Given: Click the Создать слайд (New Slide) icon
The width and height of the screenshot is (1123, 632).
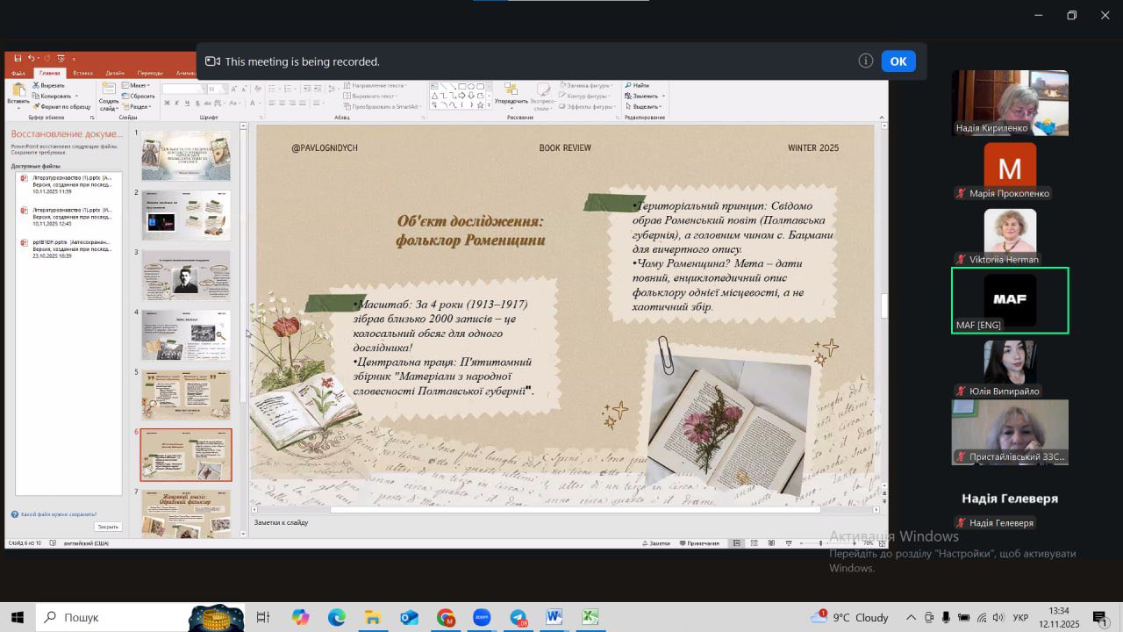Looking at the screenshot, I should click(x=108, y=90).
